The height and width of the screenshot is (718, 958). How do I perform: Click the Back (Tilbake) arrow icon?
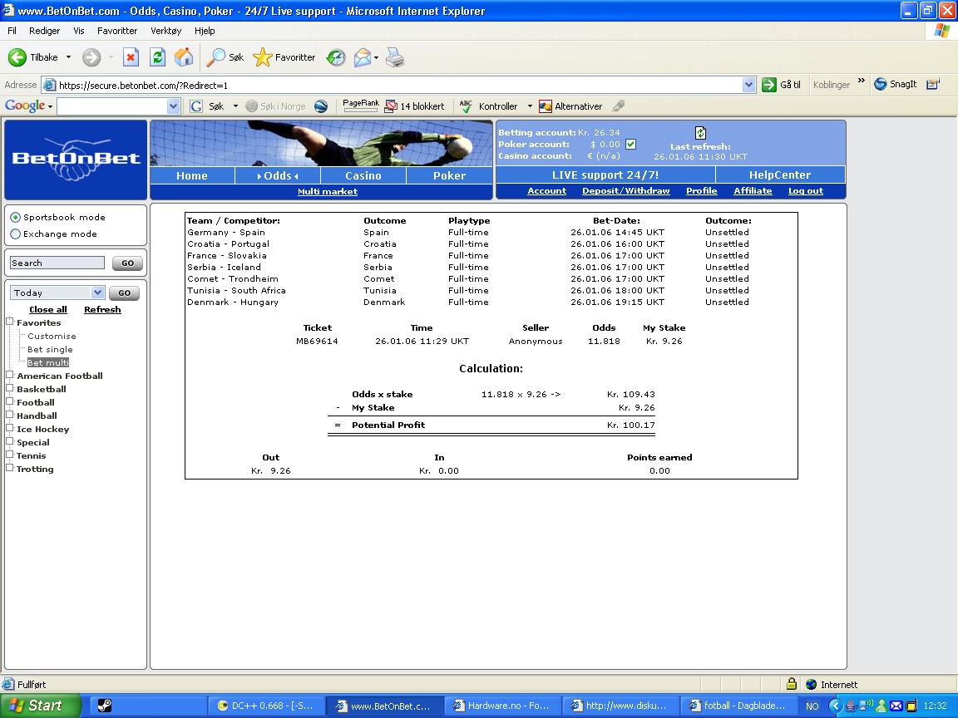[x=17, y=57]
